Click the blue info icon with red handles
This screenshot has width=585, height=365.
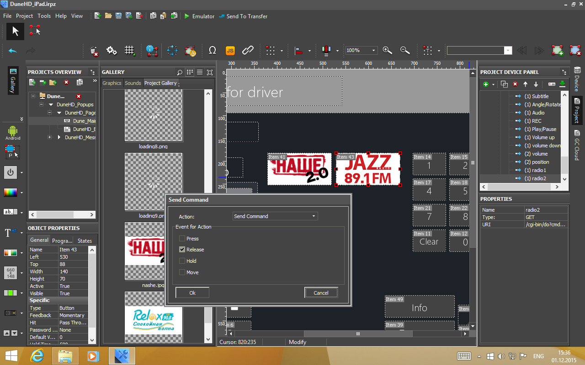(152, 51)
